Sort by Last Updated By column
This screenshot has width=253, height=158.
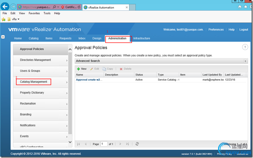point(212,75)
